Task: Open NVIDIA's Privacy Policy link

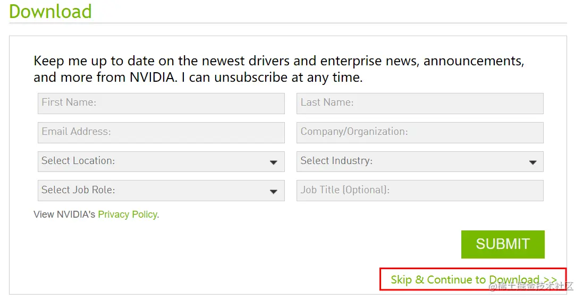Action: pos(128,215)
